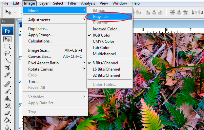Click Distribute vertical centers icon
204x130 pixels.
(x=179, y=12)
